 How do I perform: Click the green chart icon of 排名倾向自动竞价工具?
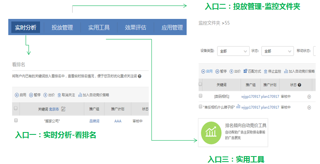(210, 132)
